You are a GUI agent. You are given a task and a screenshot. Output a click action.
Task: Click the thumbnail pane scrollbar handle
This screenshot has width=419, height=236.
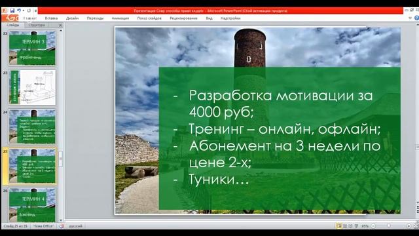61,159
